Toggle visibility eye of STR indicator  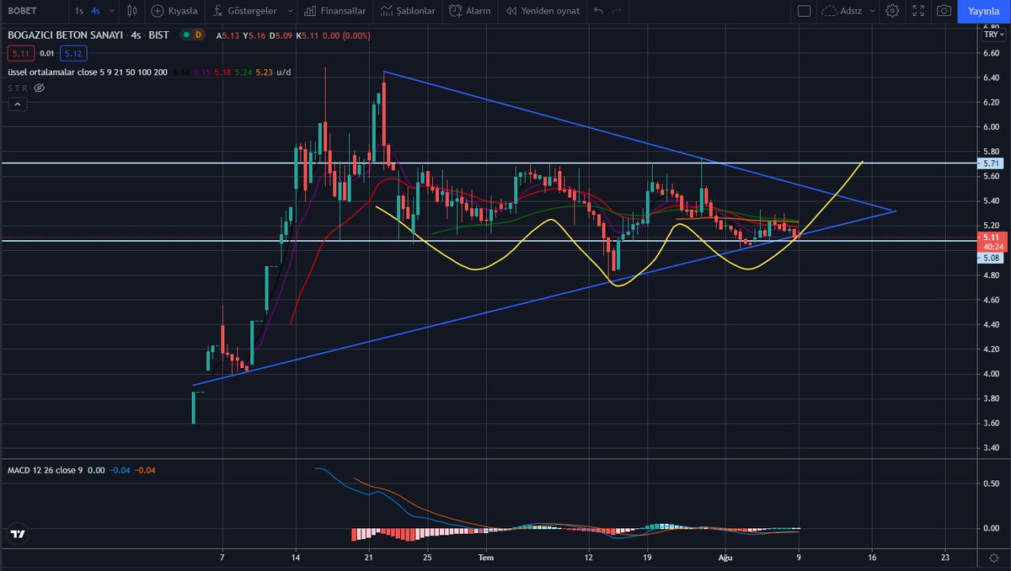click(39, 88)
